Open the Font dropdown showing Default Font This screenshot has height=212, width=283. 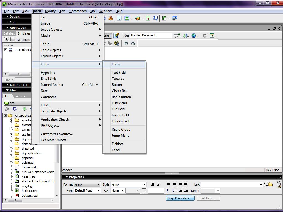click(87, 190)
